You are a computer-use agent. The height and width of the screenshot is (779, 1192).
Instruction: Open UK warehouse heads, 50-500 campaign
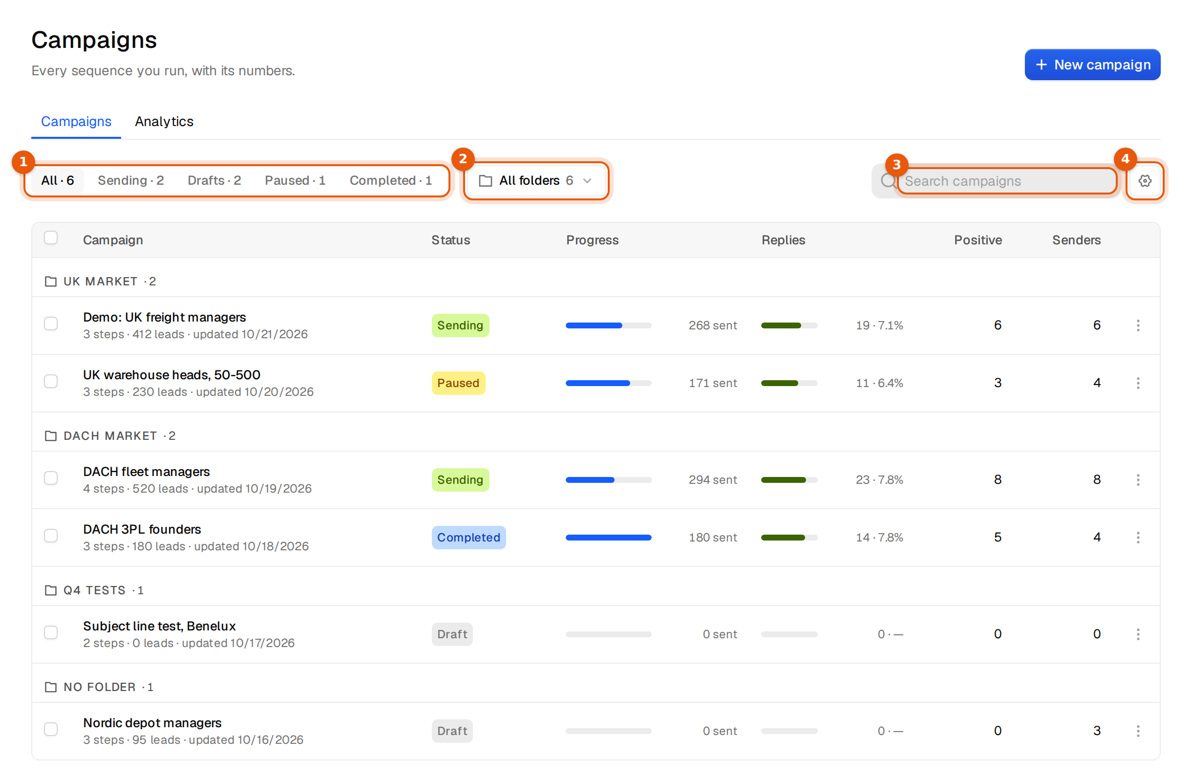click(172, 375)
